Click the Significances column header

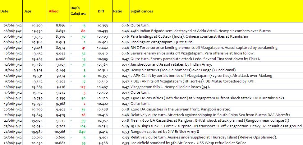(x=216, y=11)
